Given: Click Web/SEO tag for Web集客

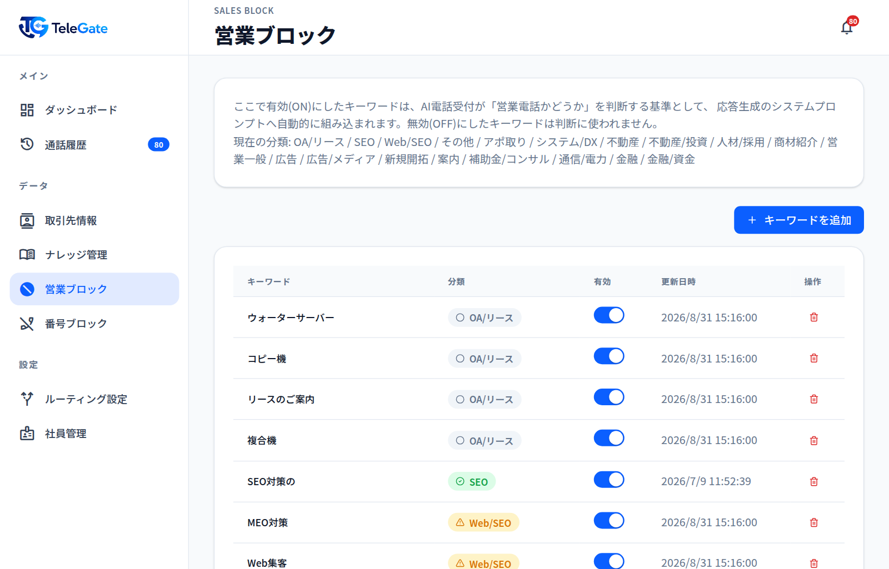Looking at the screenshot, I should 483,562.
